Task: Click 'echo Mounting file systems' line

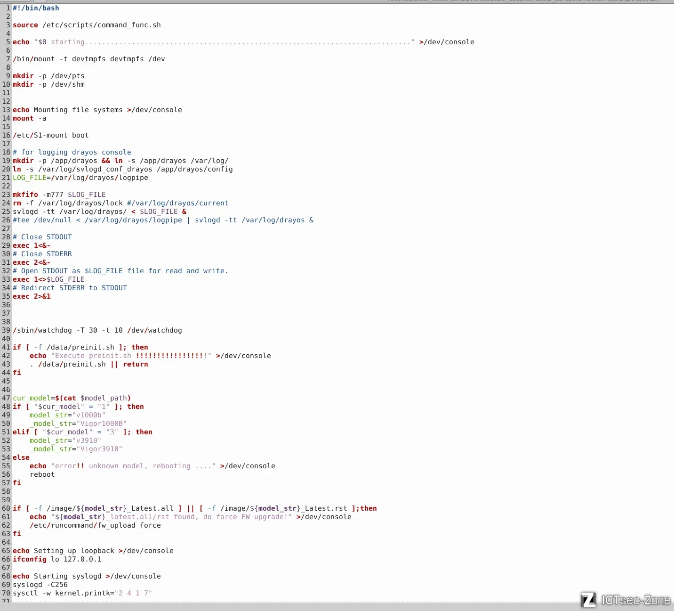Action: pos(97,110)
